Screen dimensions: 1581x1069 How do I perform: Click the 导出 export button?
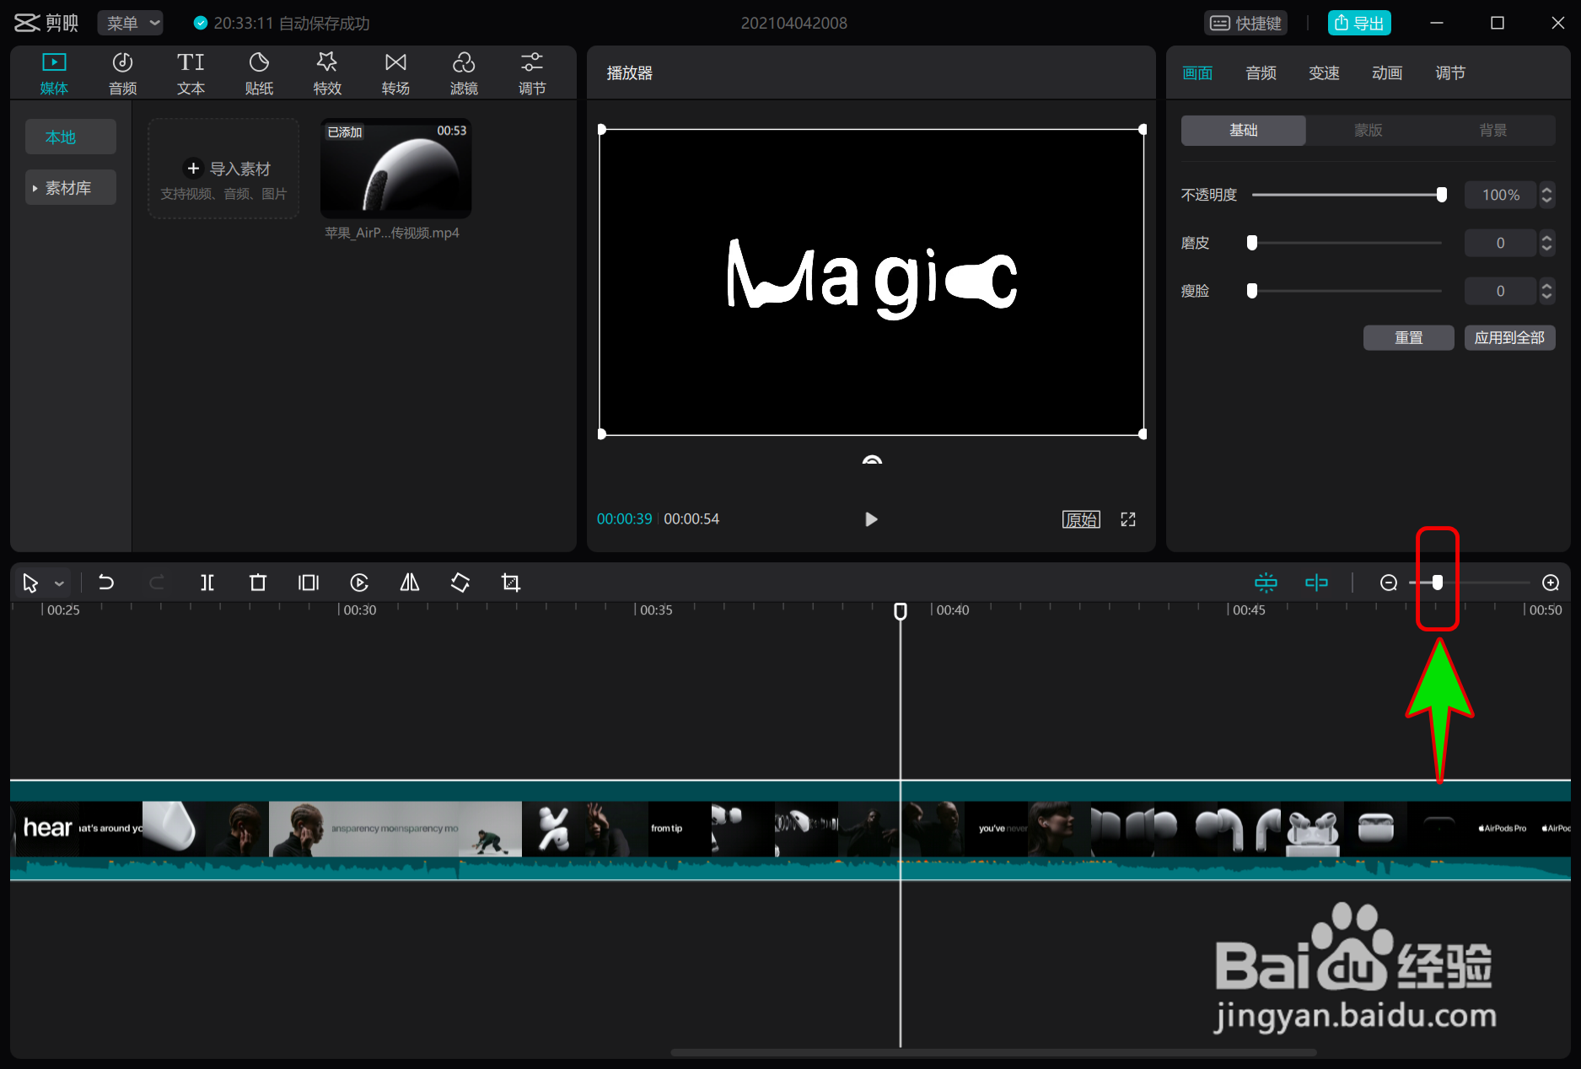pos(1359,23)
